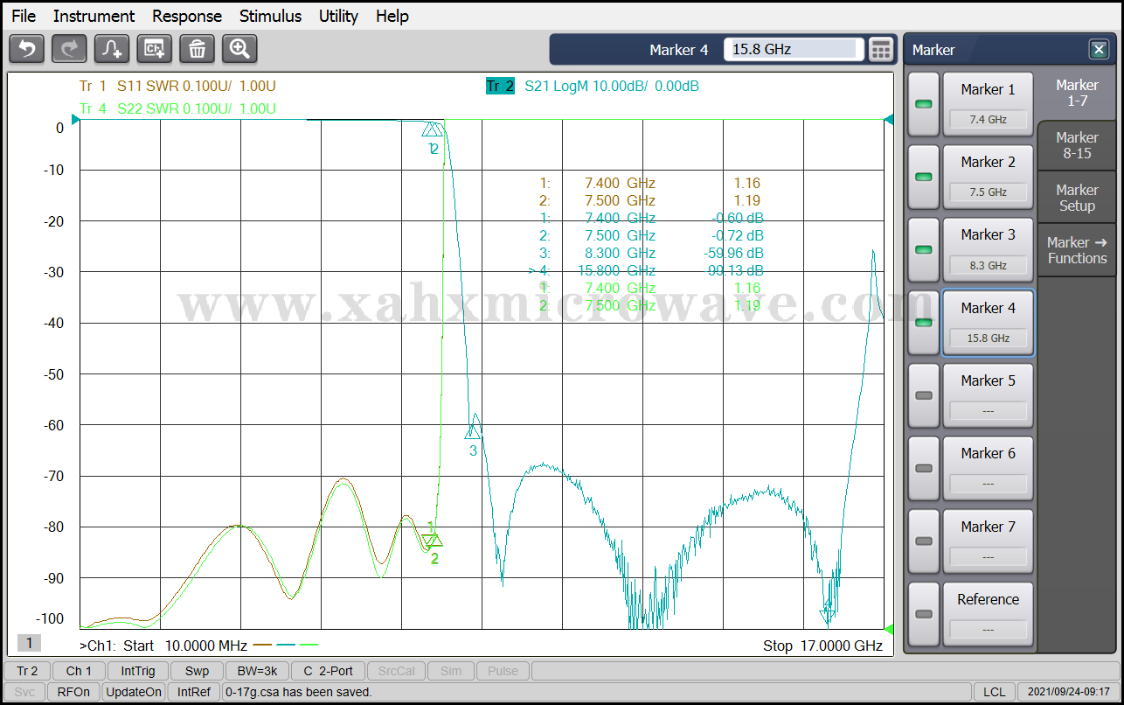Switch to Marker 8-15 tab
The height and width of the screenshot is (705, 1124).
click(1077, 145)
